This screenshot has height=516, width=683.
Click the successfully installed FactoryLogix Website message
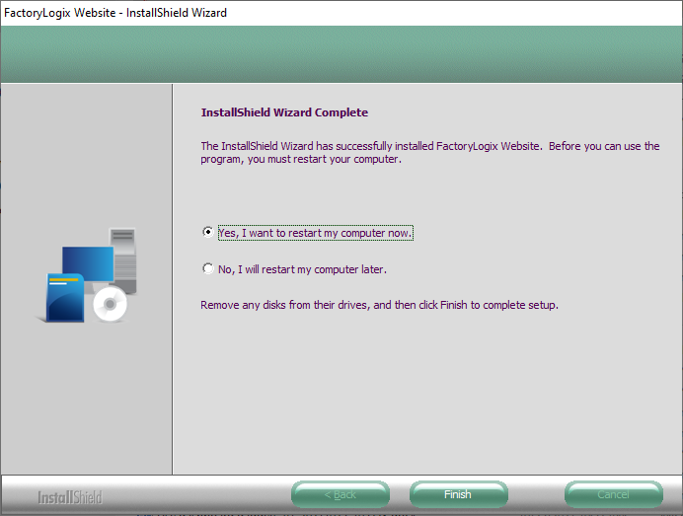click(429, 153)
